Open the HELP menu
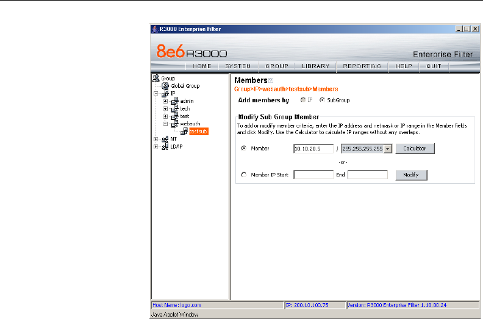This screenshot has height=319, width=483. [404, 66]
